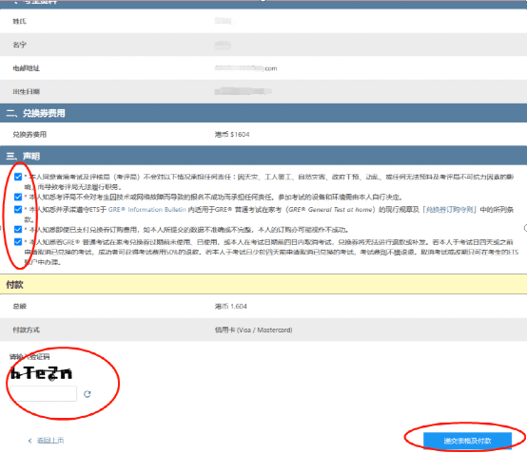Click the back chevron beside 返回上页

coord(29,441)
